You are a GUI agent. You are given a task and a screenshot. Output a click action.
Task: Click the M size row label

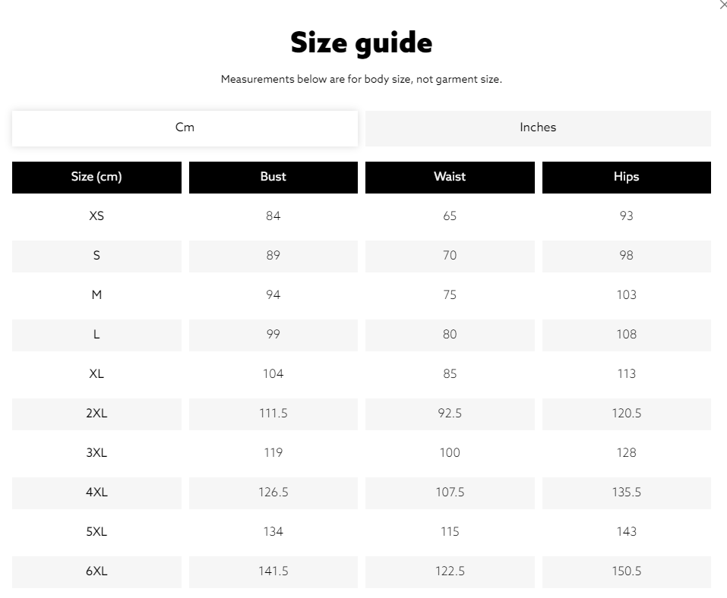(x=96, y=295)
